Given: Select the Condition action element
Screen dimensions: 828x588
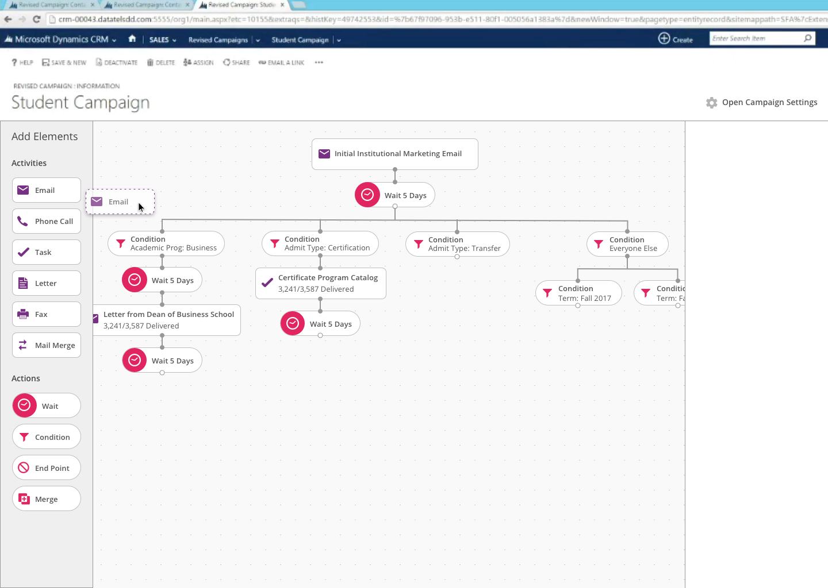Looking at the screenshot, I should [47, 437].
